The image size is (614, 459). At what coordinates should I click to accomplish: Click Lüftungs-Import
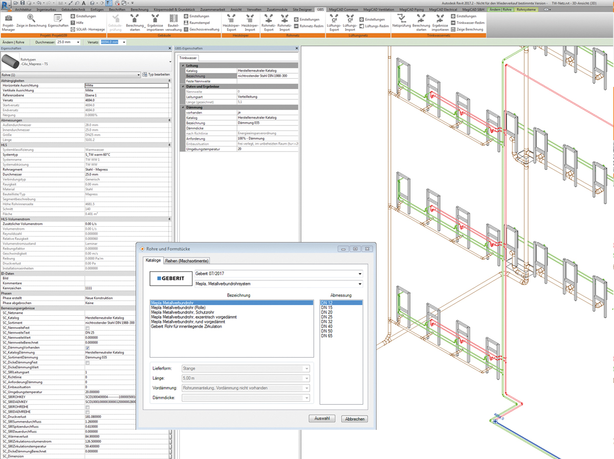350,23
